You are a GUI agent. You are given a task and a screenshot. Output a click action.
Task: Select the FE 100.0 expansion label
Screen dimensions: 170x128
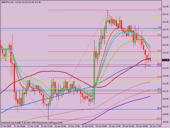point(158,118)
